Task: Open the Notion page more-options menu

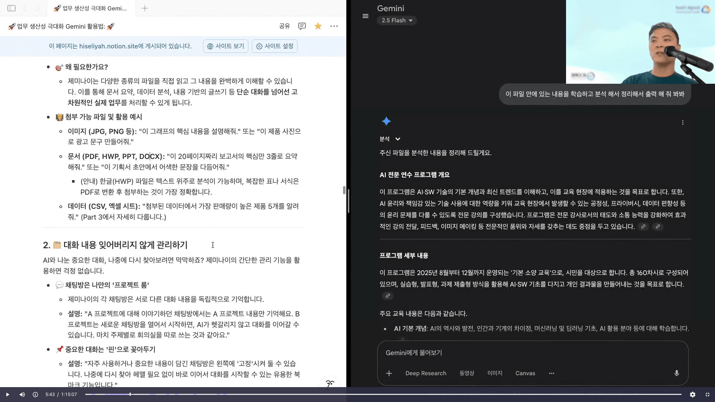Action: 334,26
